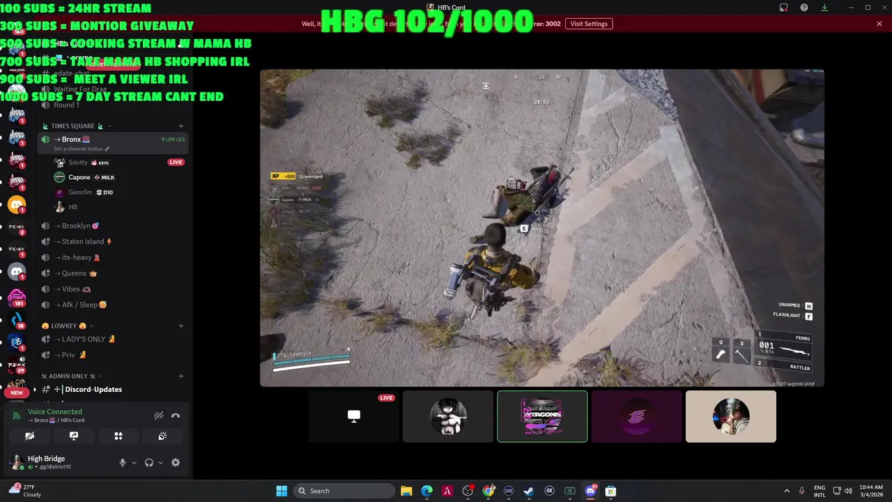892x502 pixels.
Task: Open the Windows Start menu
Action: [x=282, y=491]
